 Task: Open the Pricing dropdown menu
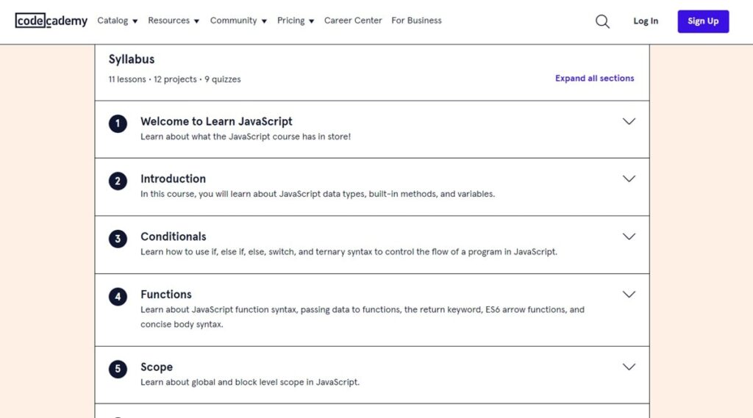point(296,21)
